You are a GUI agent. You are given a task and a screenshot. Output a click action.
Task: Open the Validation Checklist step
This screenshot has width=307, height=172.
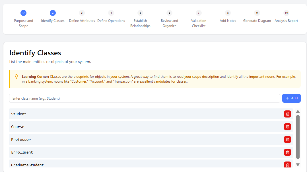tap(199, 13)
